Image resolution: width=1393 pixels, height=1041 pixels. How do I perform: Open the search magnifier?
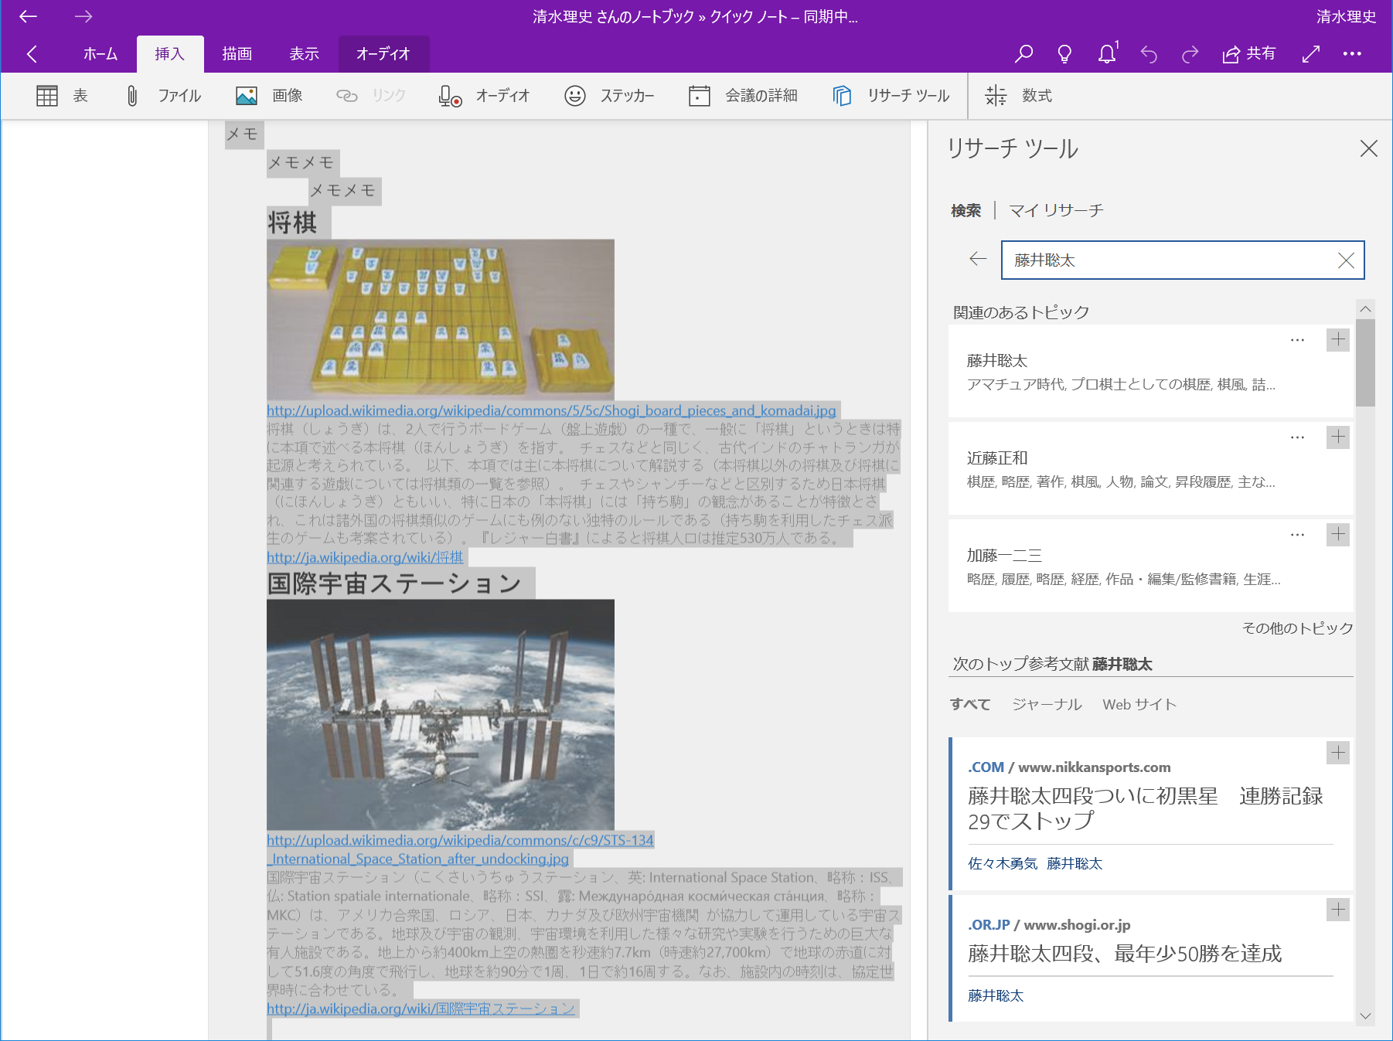[x=1023, y=53]
